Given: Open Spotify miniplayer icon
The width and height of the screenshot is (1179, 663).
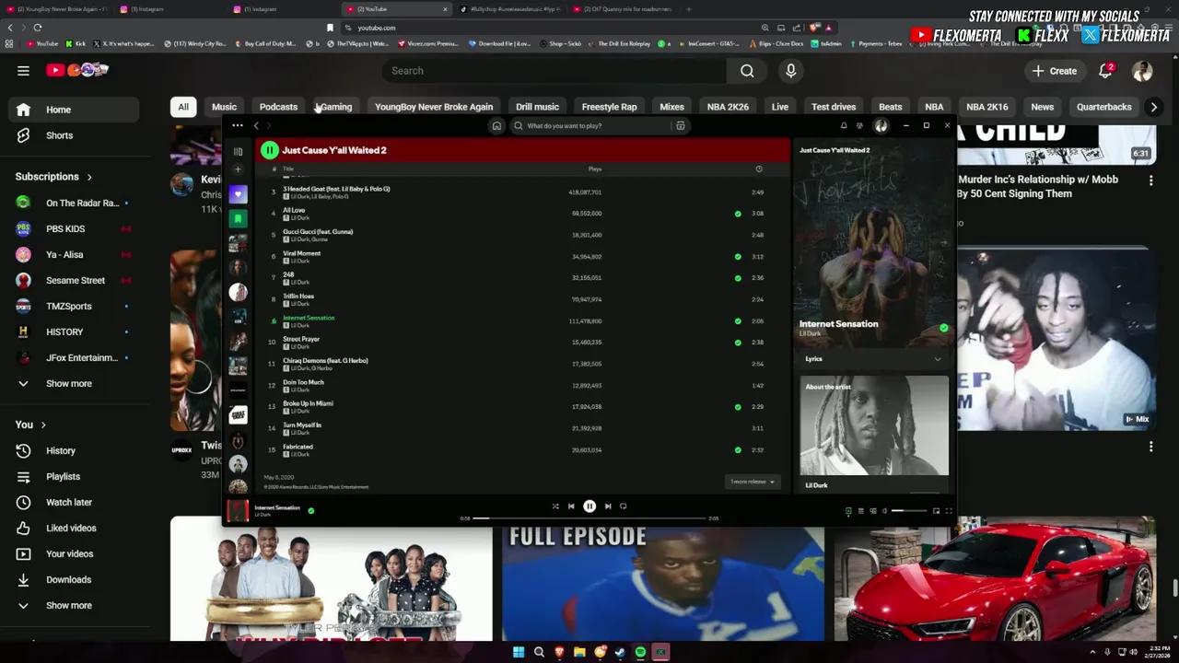Looking at the screenshot, I should 936,511.
